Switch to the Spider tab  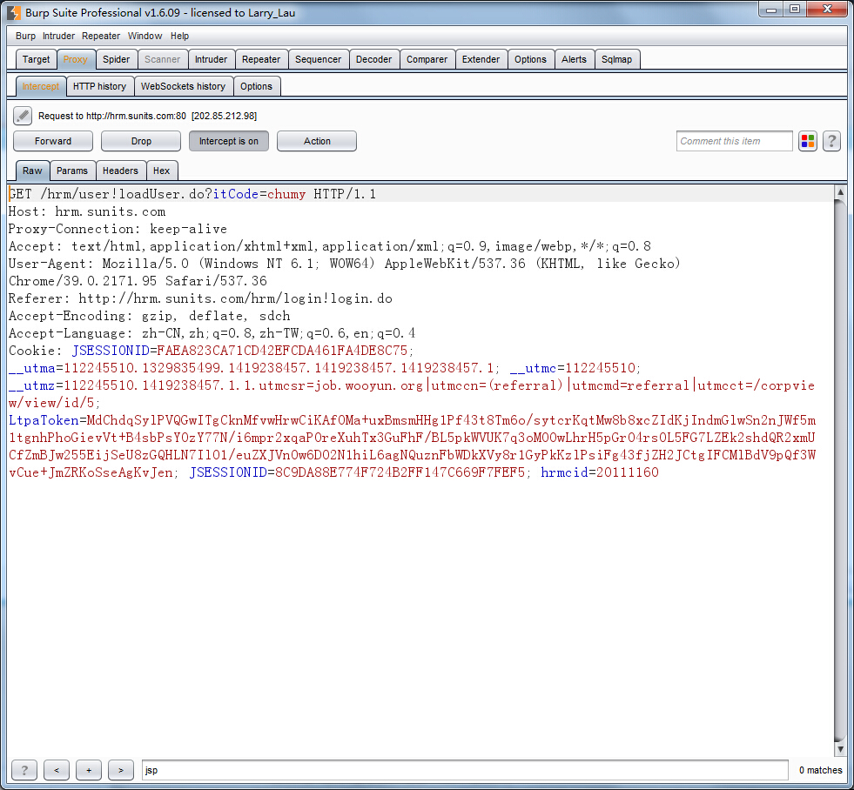(x=117, y=59)
